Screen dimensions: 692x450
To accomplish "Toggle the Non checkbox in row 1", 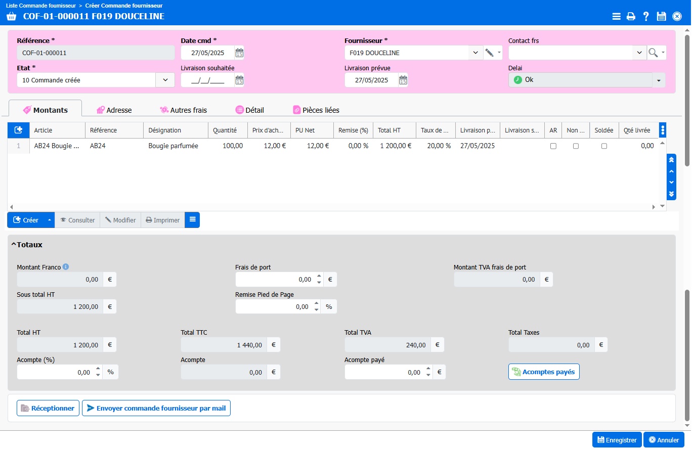I will (x=576, y=146).
